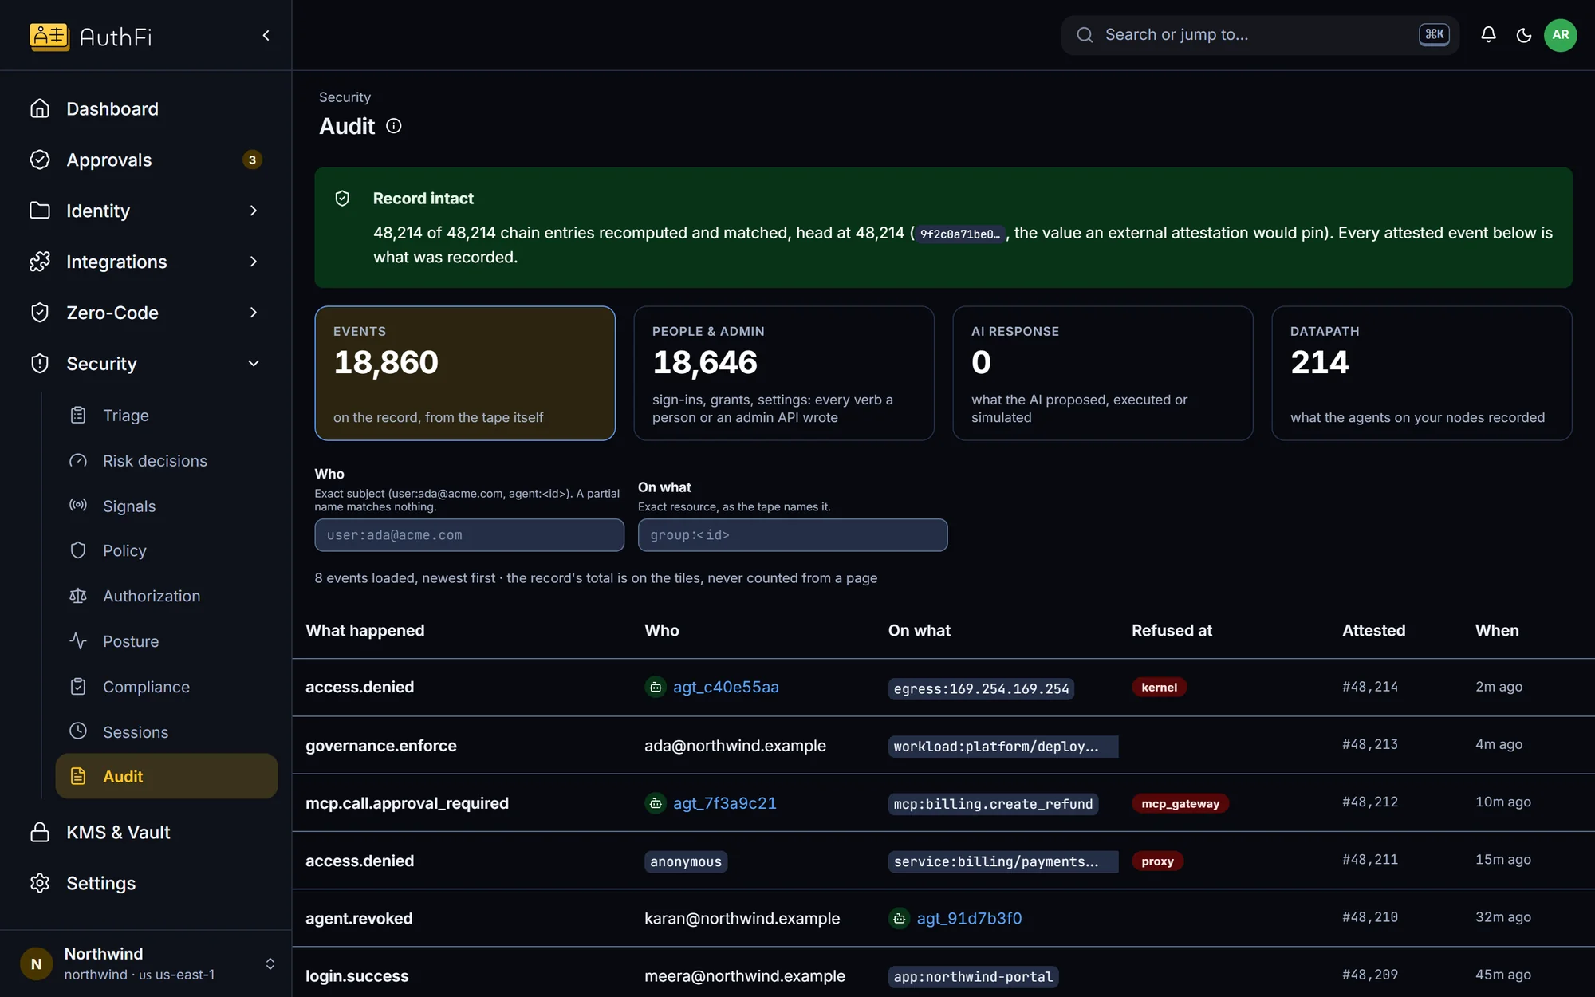Click the Authorization scales icon

click(78, 596)
